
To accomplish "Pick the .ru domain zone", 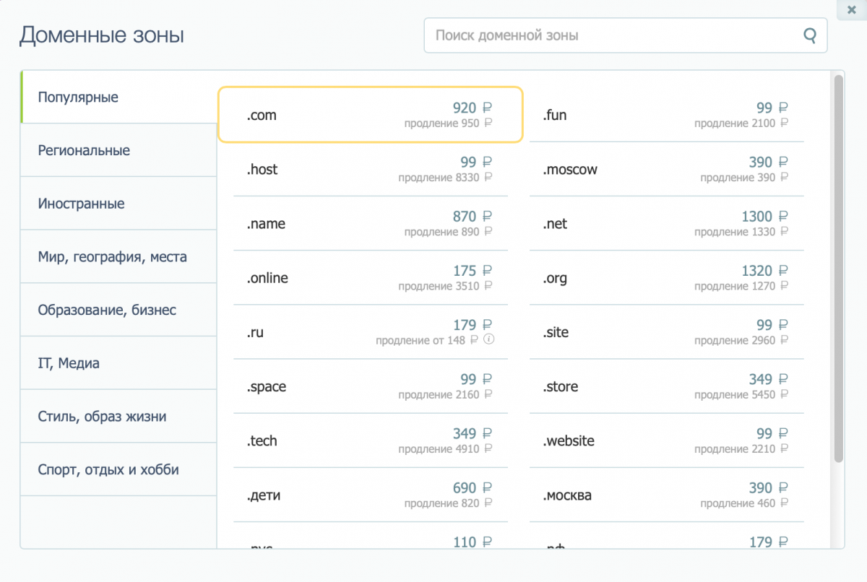I will [370, 332].
